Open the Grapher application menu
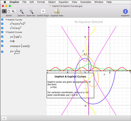131x121 pixels. pos(14,2)
